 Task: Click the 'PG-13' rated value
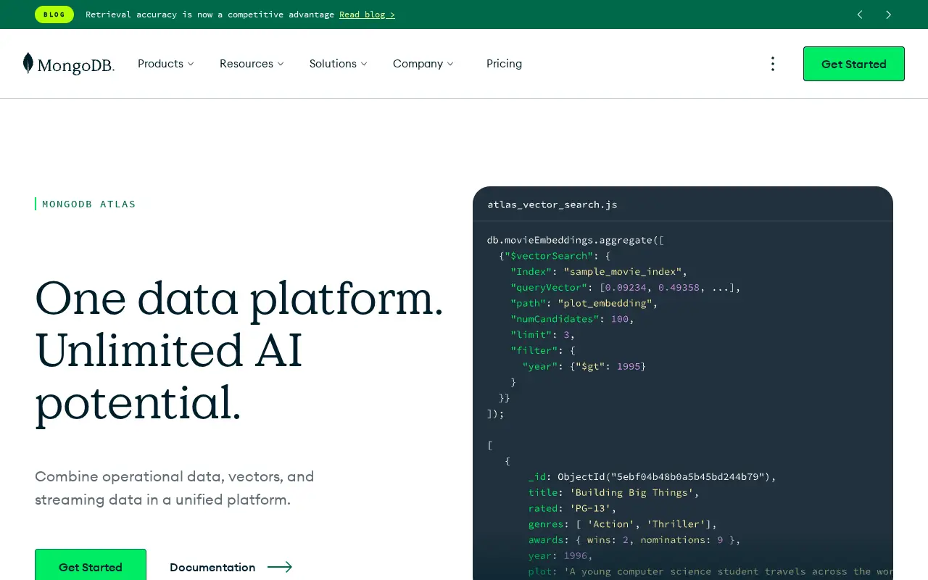pos(589,508)
